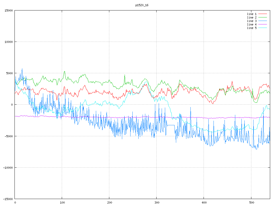
Task: Click the green legend sample for line 2
Action: pos(263,17)
